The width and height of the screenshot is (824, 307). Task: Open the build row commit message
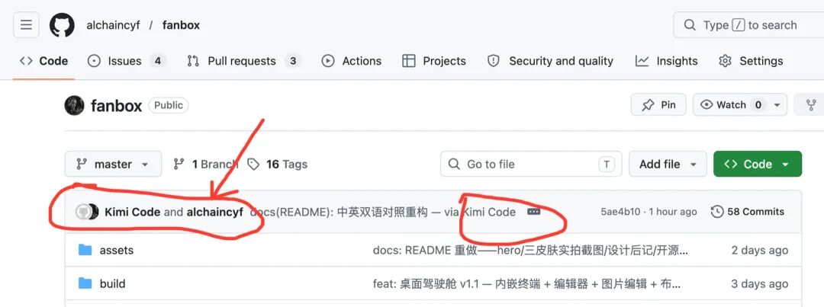click(526, 284)
